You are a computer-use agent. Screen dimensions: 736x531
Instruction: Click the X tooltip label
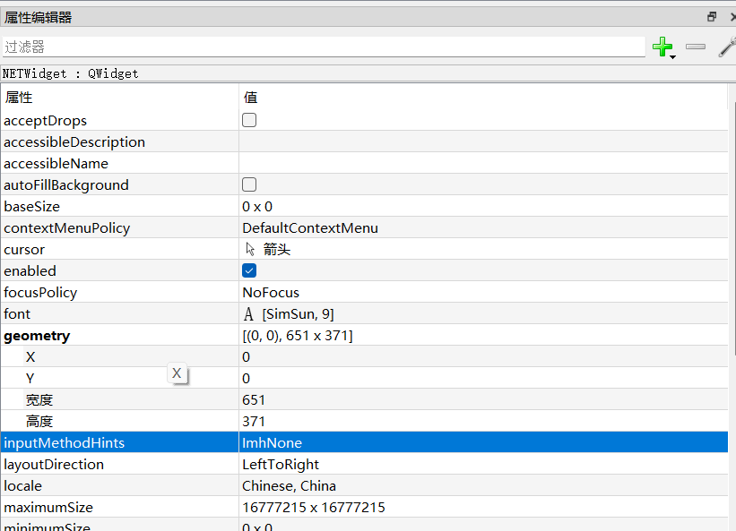coord(177,373)
